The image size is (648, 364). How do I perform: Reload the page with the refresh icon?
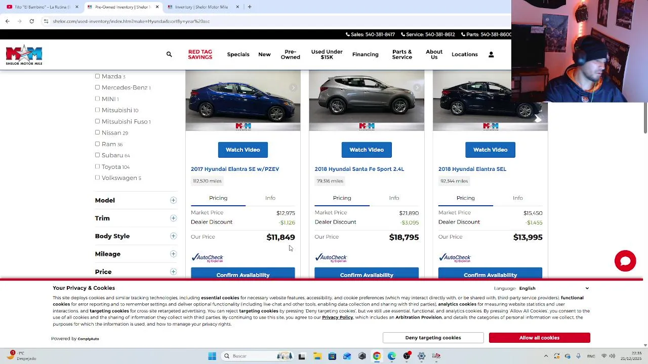click(31, 21)
